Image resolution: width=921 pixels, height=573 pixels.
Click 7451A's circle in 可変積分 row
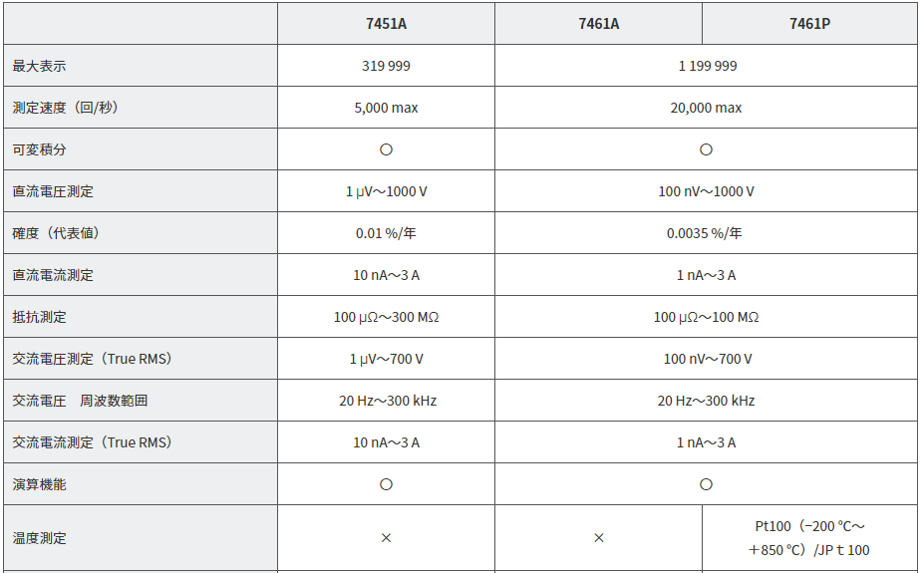pyautogui.click(x=386, y=149)
